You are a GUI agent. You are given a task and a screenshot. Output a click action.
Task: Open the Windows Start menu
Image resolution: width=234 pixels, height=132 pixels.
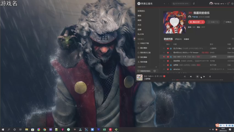point(3,129)
